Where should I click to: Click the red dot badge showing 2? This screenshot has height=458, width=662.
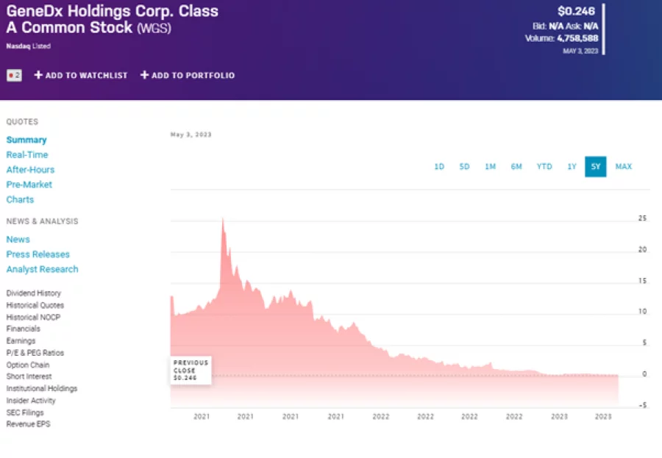click(x=13, y=75)
